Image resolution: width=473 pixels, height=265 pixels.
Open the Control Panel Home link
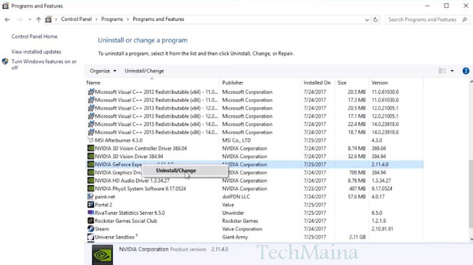(34, 36)
